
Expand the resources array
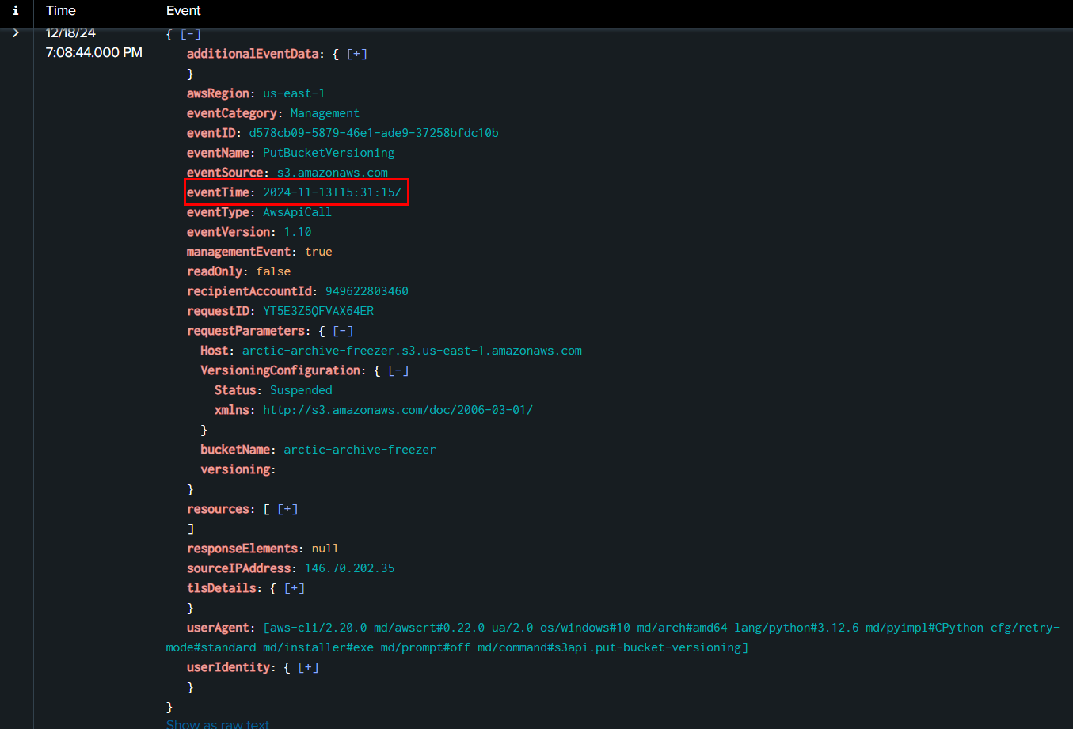coord(287,508)
